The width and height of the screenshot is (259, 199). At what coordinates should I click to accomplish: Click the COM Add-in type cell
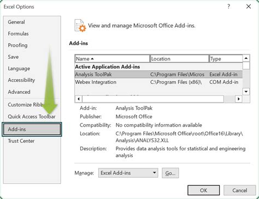click(x=224, y=82)
